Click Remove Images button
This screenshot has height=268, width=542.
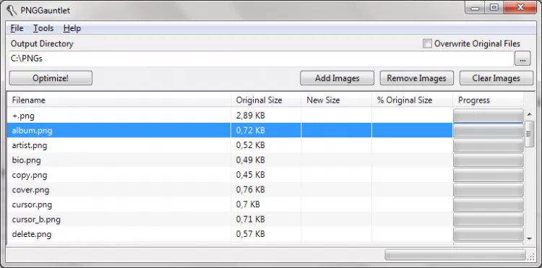coord(416,78)
